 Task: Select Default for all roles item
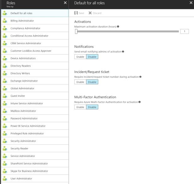tap(21, 13)
